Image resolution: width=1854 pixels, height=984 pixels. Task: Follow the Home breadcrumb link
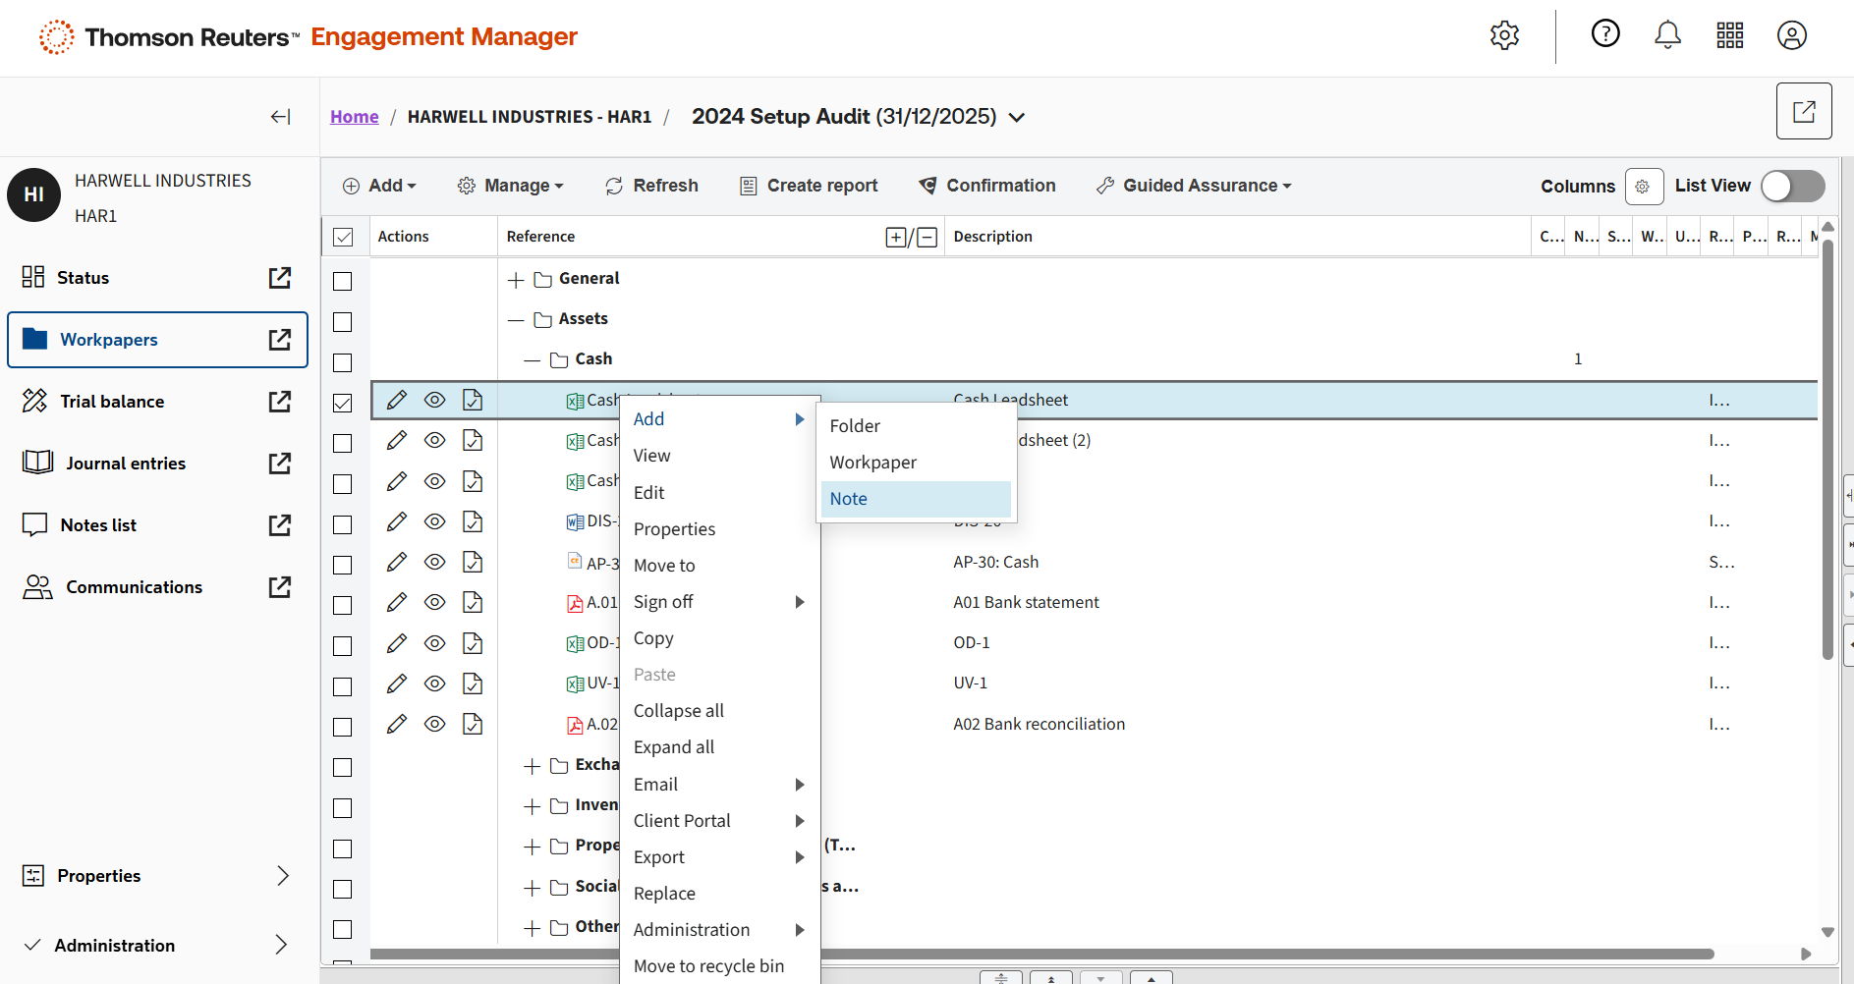point(354,117)
